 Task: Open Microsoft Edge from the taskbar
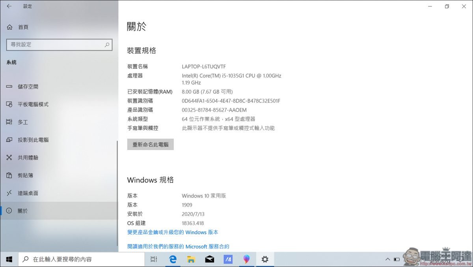(x=173, y=259)
